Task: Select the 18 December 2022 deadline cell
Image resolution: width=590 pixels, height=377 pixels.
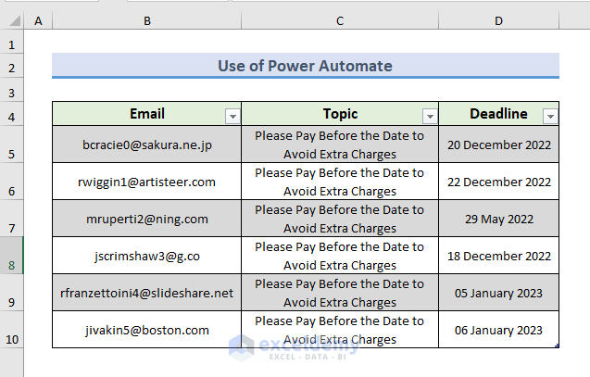Action: click(498, 256)
